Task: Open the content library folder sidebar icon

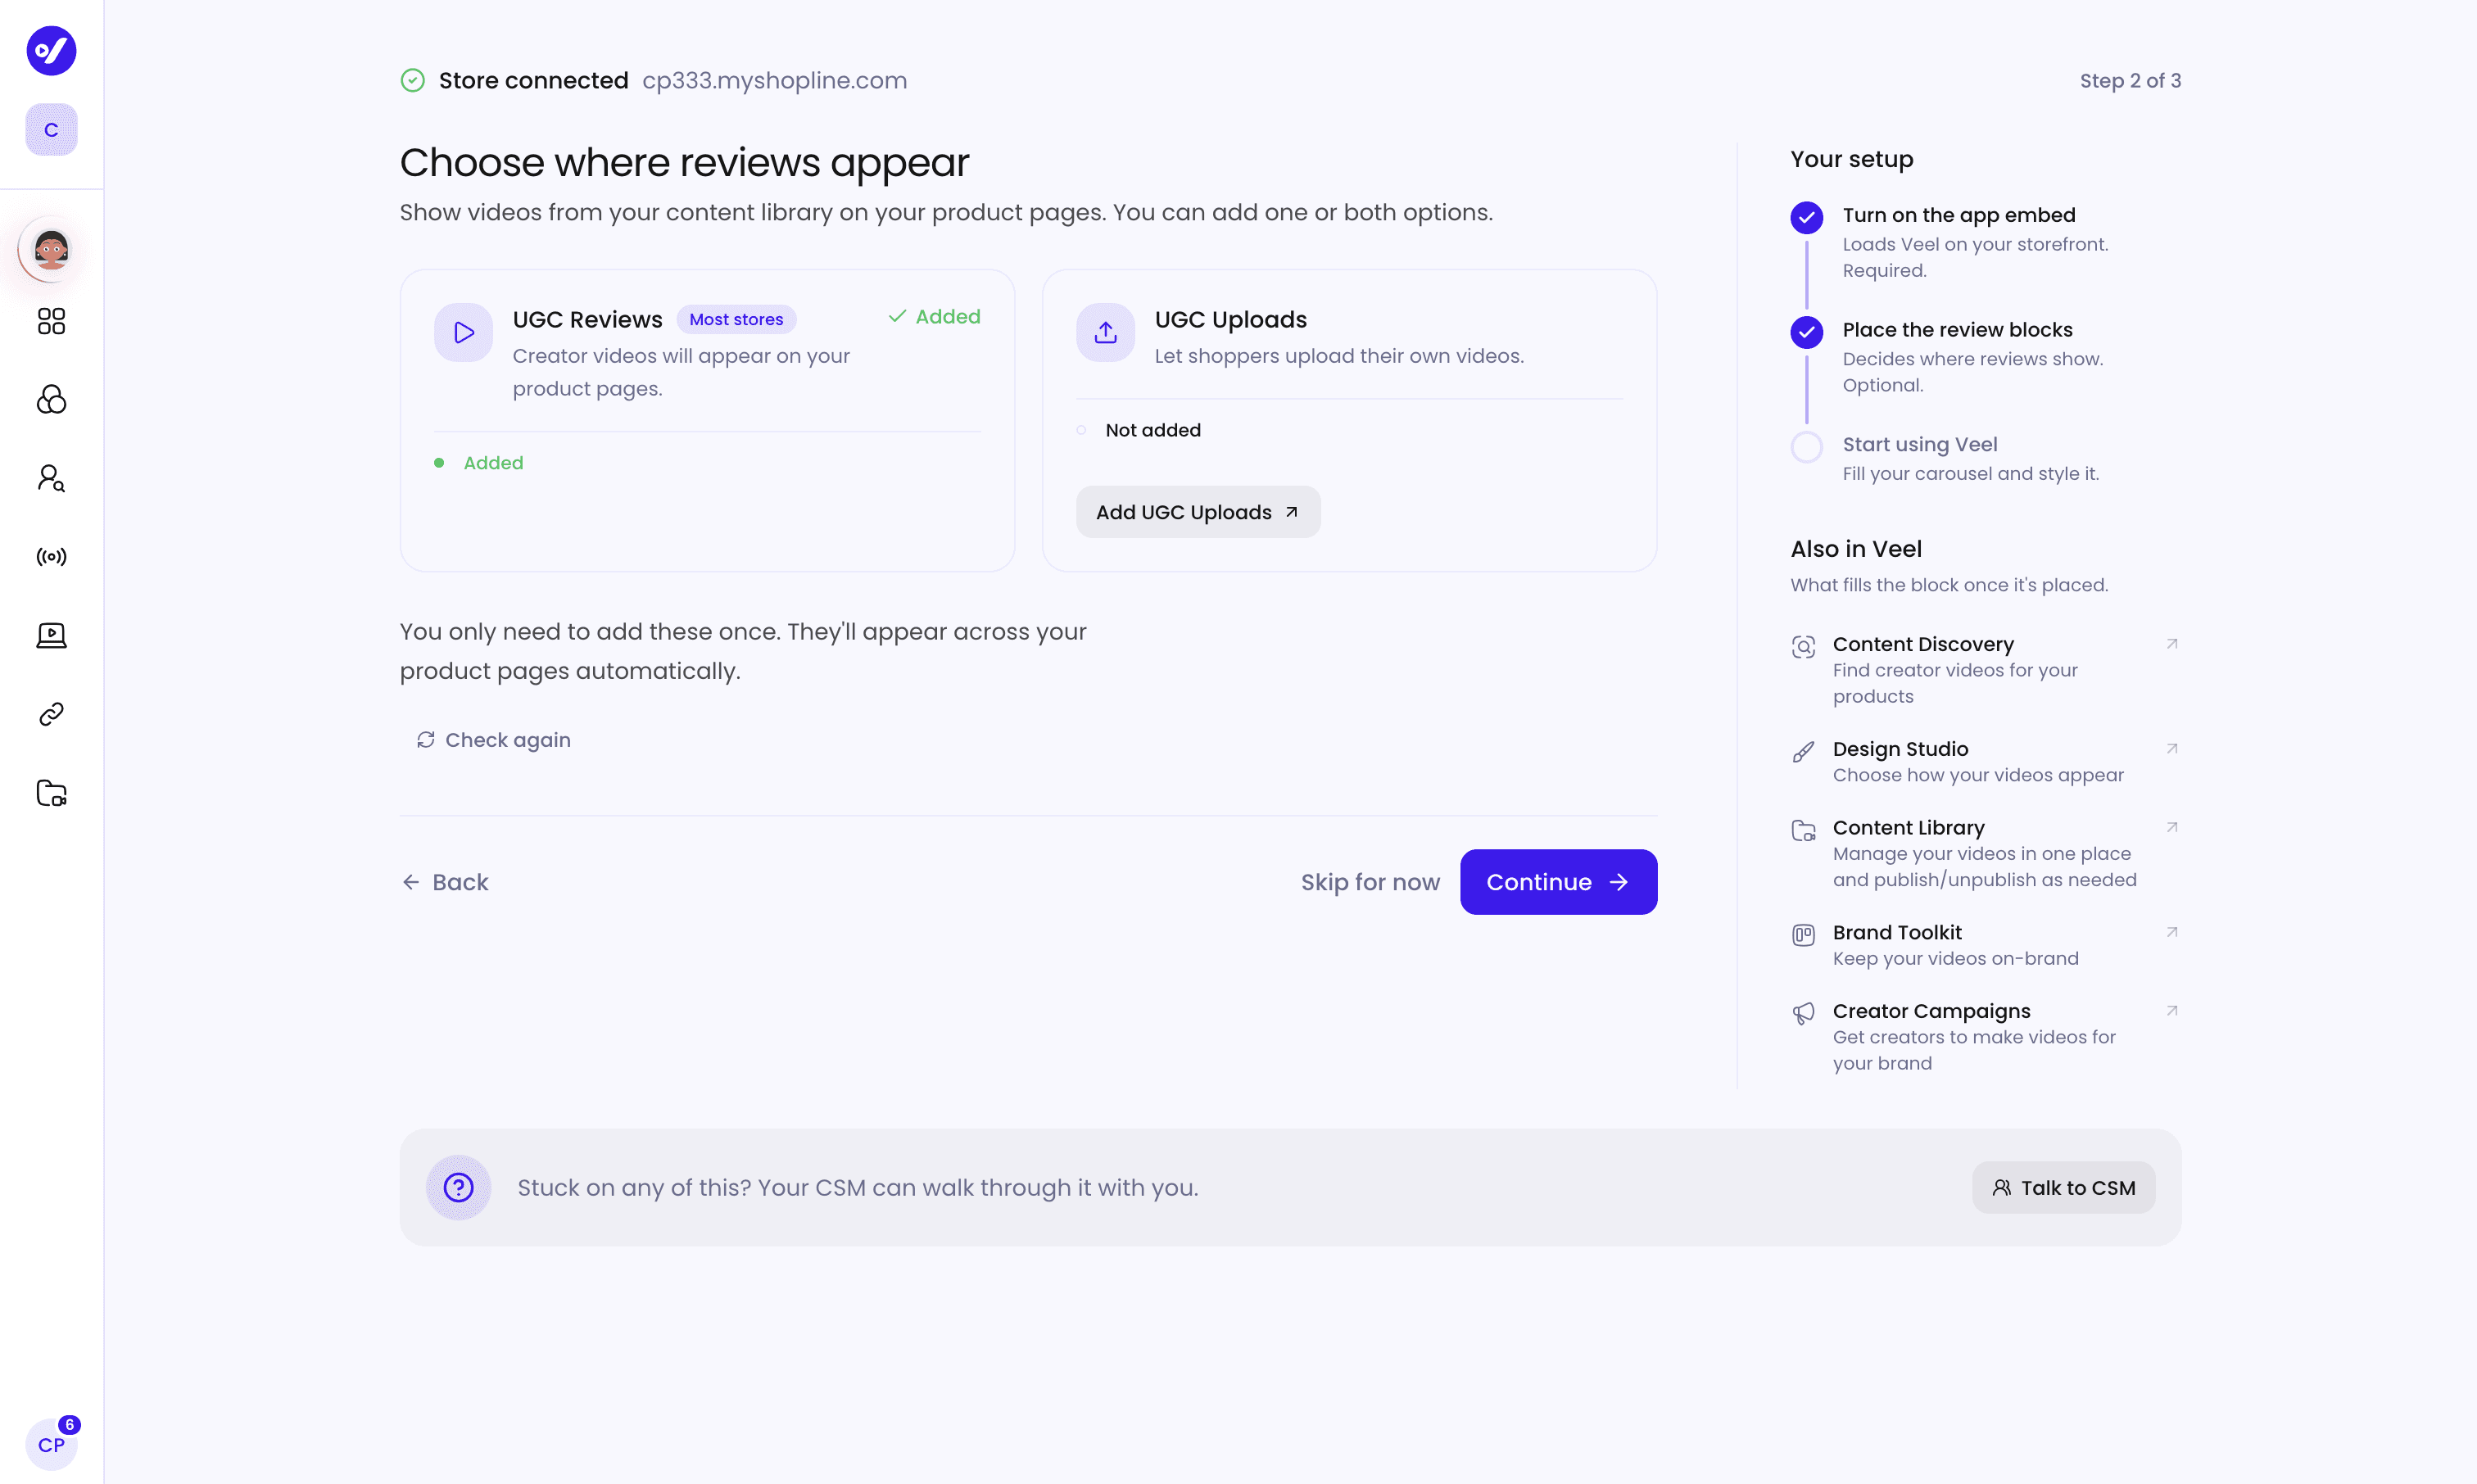Action: 51,793
